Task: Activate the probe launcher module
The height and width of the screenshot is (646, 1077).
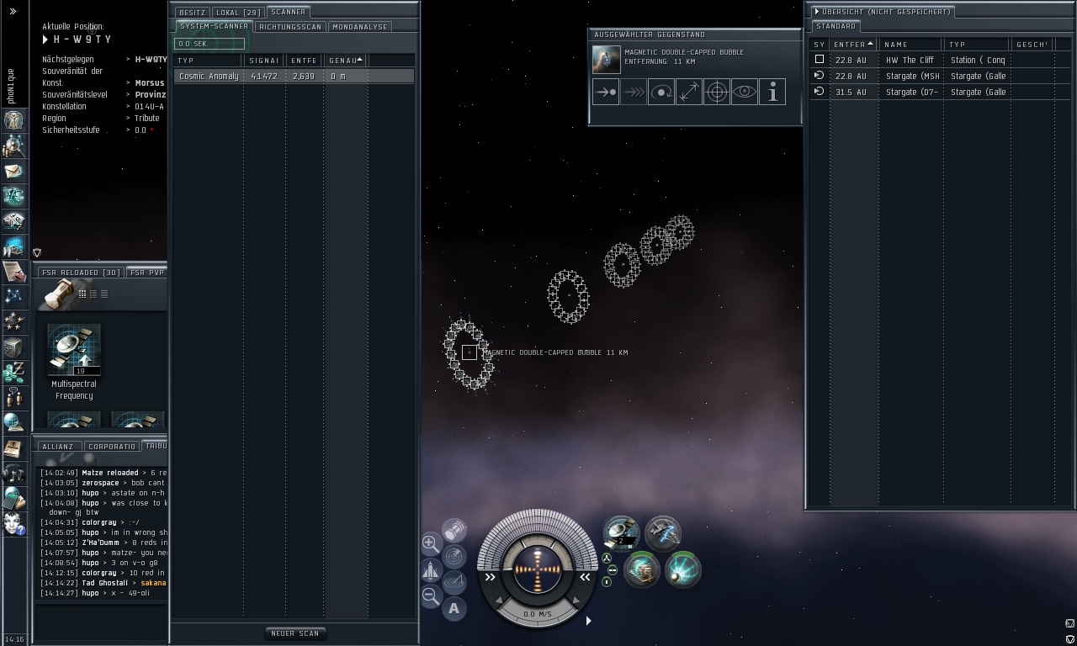Action: (621, 532)
